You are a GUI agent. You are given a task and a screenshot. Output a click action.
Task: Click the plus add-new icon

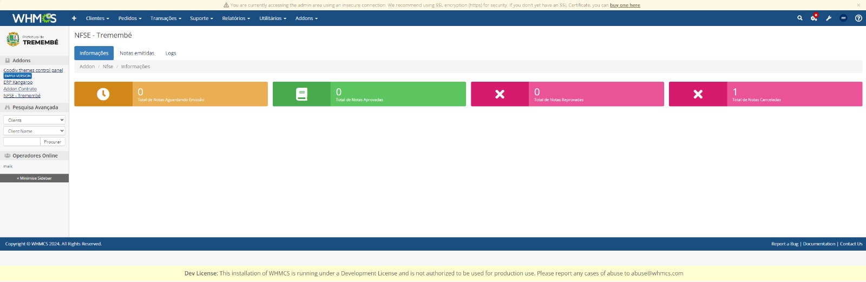(74, 18)
